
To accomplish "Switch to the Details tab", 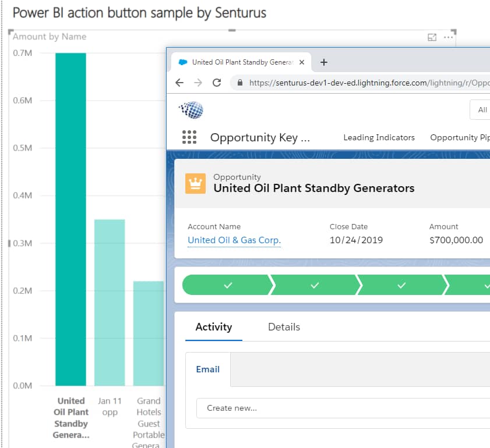I will click(284, 327).
